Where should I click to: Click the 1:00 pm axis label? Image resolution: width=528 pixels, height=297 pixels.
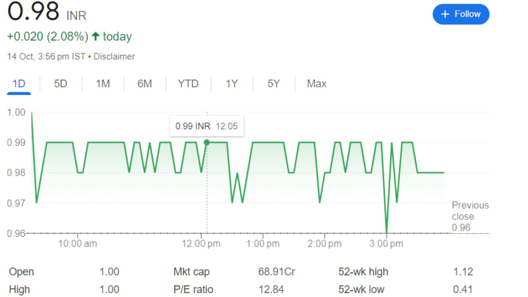tap(263, 244)
